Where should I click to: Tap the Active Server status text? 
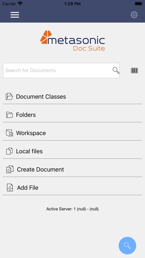[72, 209]
